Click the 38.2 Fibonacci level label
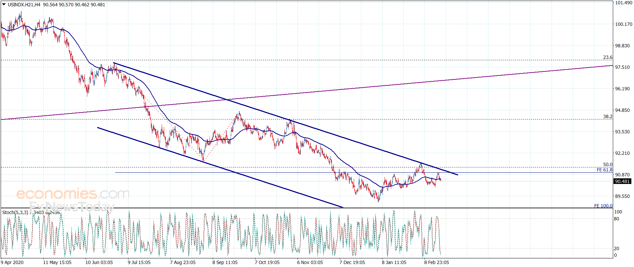Screen dimensions: 634x267 click(608, 117)
